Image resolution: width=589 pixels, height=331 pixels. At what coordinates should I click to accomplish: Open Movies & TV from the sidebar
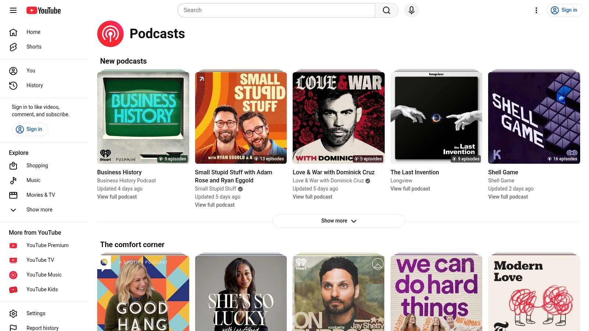40,195
